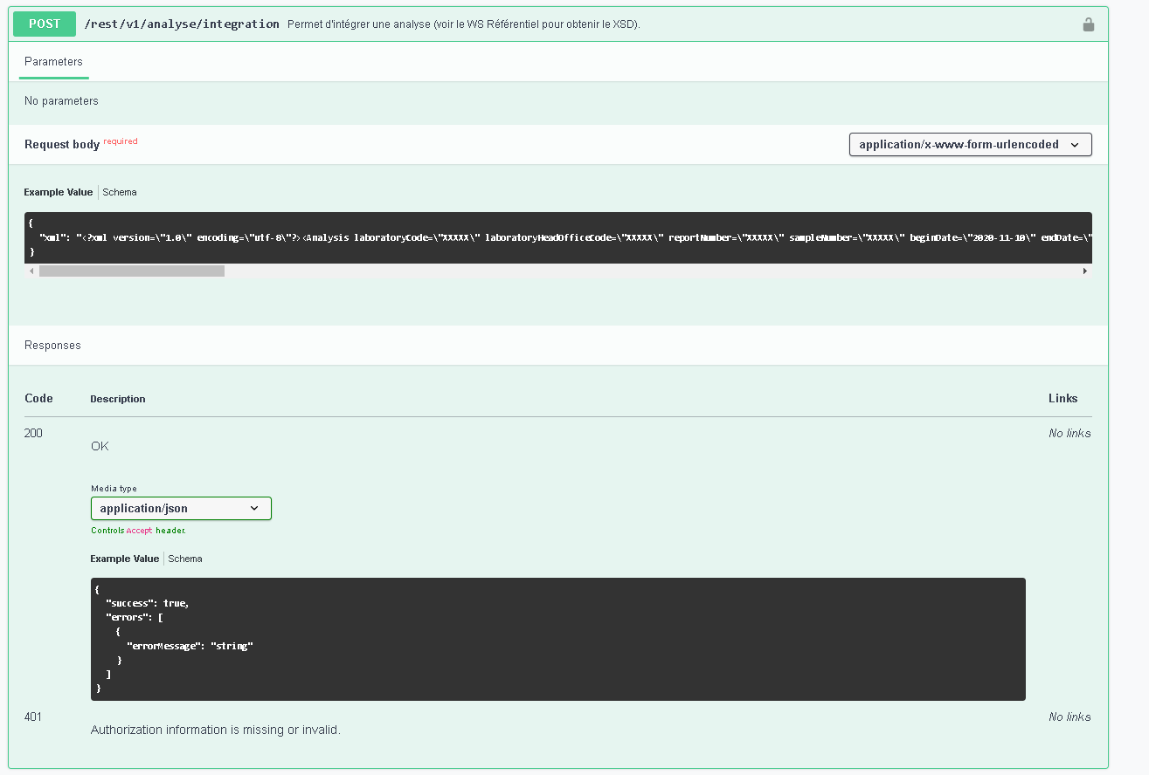This screenshot has width=1149, height=775.
Task: Switch to Schema view for the 200 response
Action: click(x=185, y=559)
